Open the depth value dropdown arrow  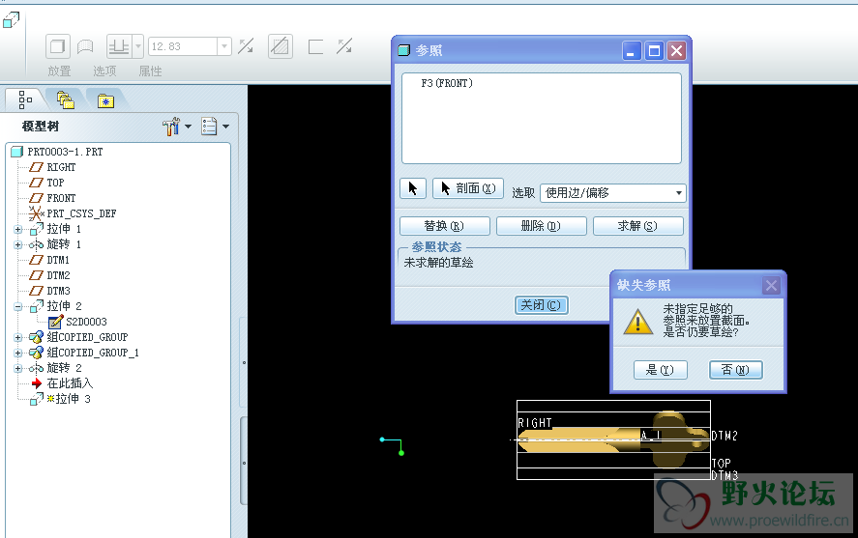click(x=224, y=46)
